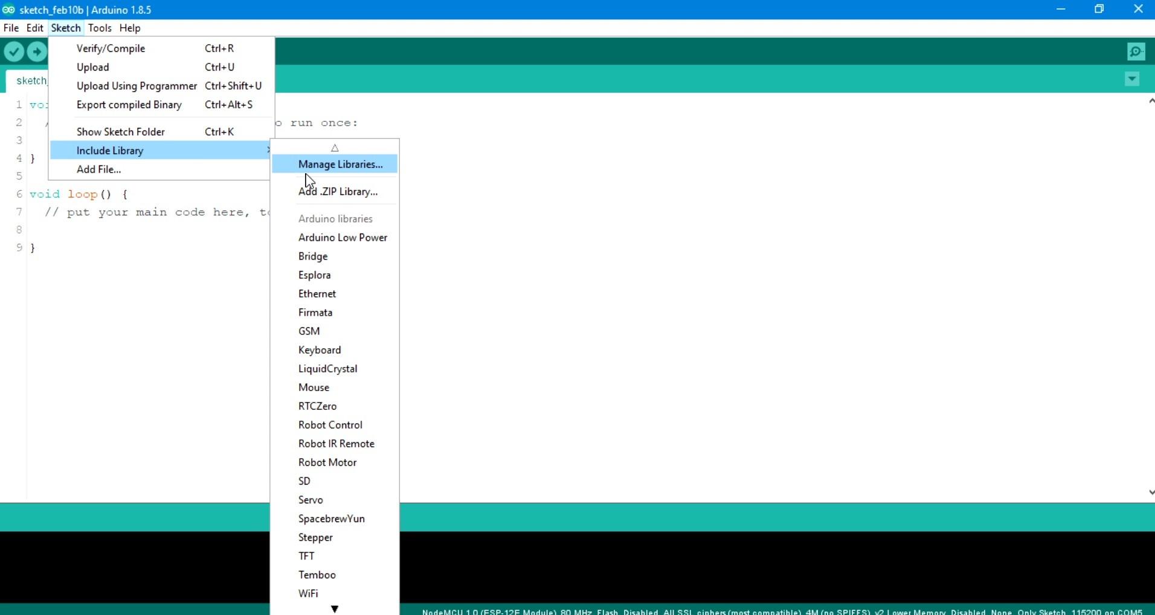Screen dimensions: 1155x615
Task: Include the Bridge library
Action: 335,256
